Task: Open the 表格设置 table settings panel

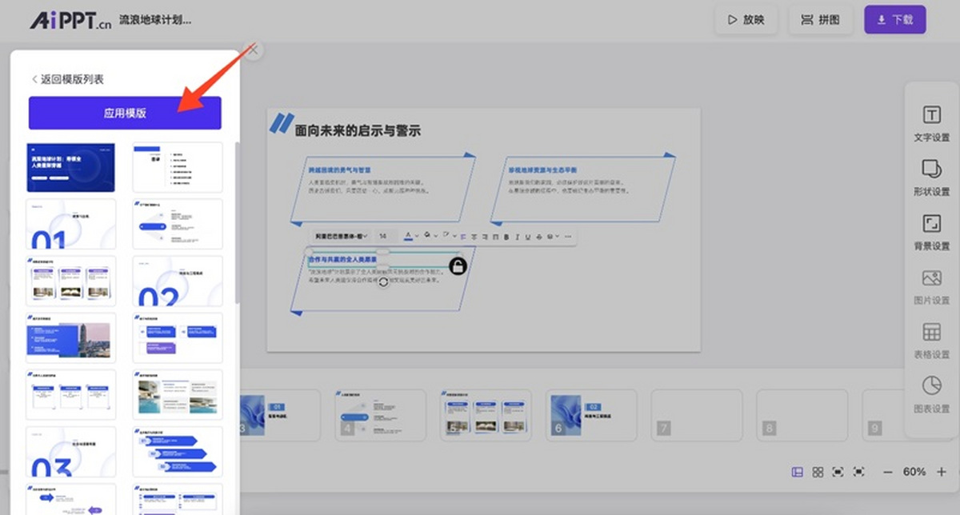Action: coord(931,340)
